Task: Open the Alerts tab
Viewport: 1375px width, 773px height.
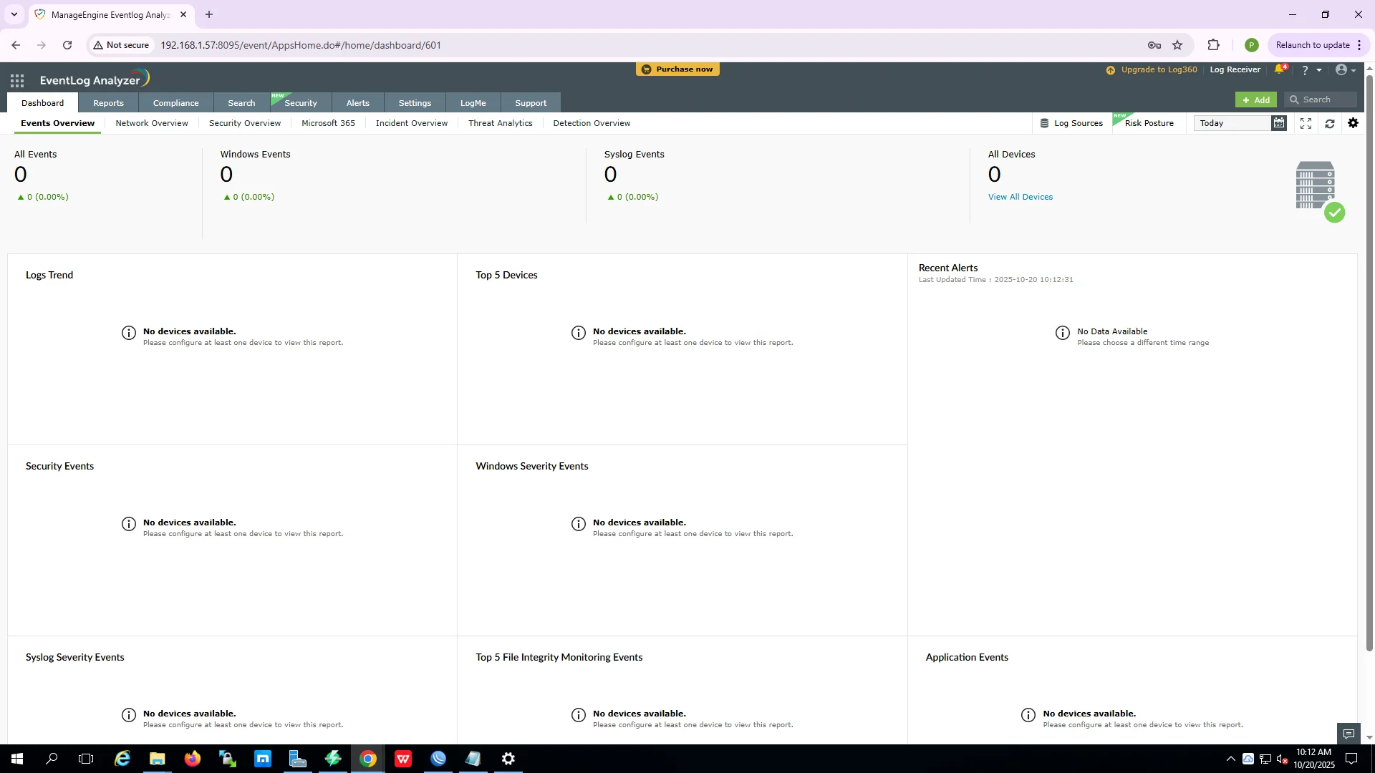Action: coord(358,103)
